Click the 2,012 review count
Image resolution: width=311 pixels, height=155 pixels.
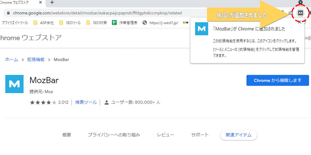[x=63, y=102]
